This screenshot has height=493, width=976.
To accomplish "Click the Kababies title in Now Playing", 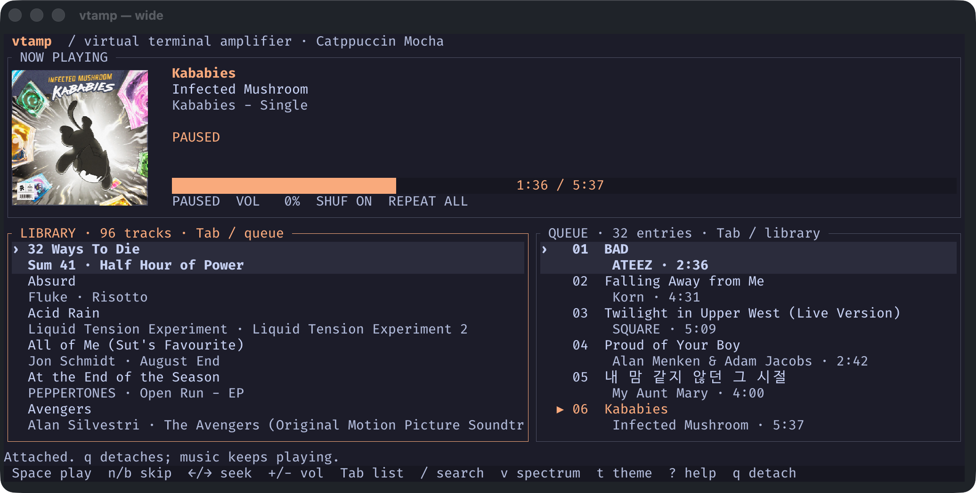I will click(x=203, y=73).
